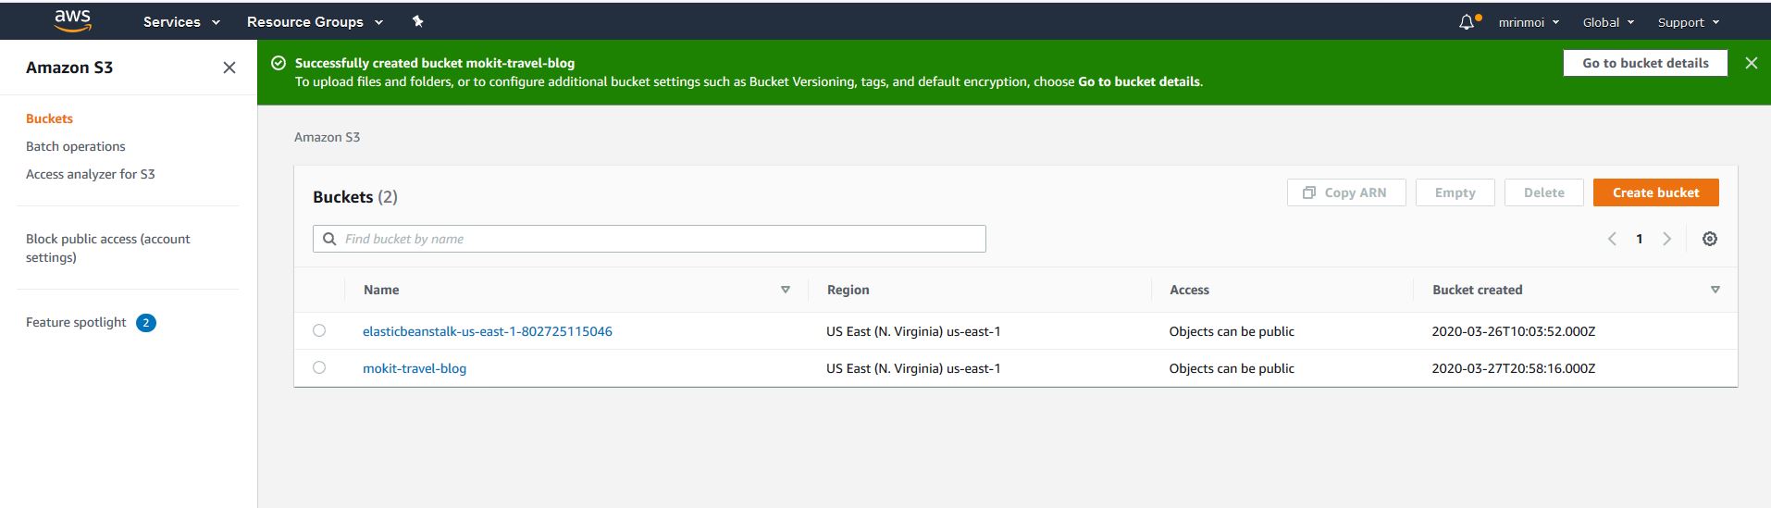Open the pin shortcuts icon in navbar
Screen dimensions: 1771x508
[x=417, y=21]
